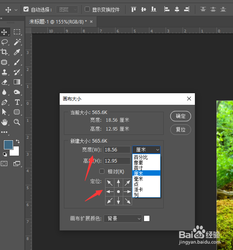The image size is (233, 250).
Task: Select the Sponge tool
Action: [x=17, y=92]
